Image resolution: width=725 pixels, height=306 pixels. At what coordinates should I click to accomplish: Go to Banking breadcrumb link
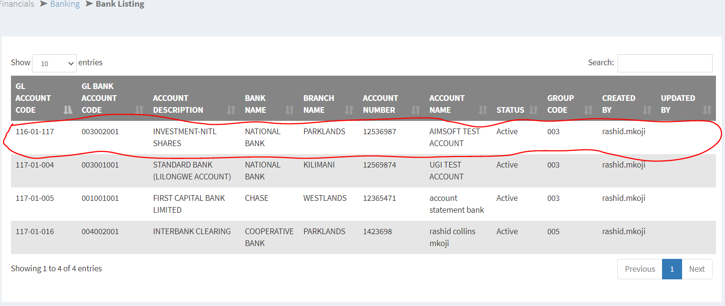pyautogui.click(x=64, y=4)
